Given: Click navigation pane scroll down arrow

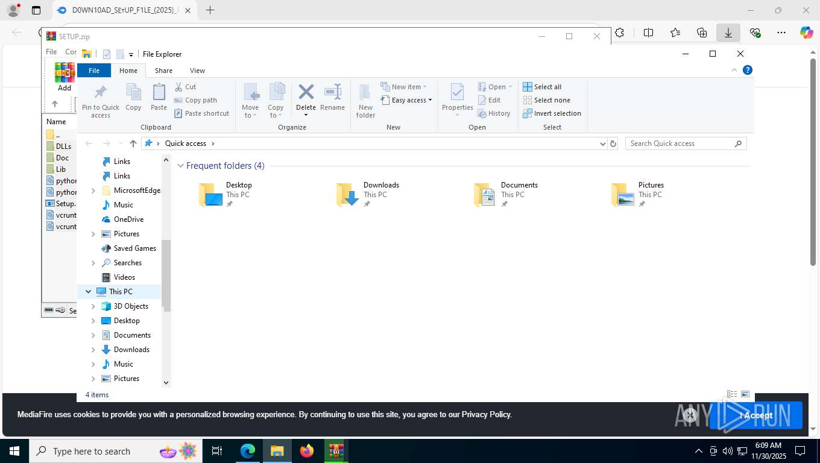Looking at the screenshot, I should (x=166, y=382).
